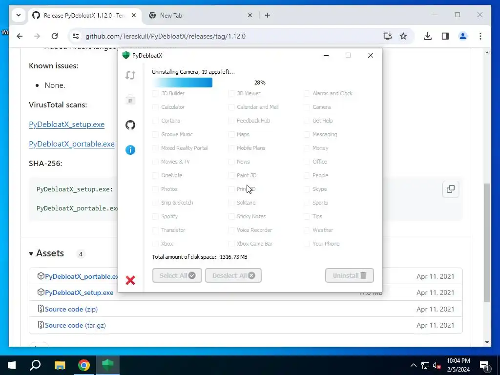
Task: Toggle the Xbox Game Bar checkbox
Action: pos(231,244)
